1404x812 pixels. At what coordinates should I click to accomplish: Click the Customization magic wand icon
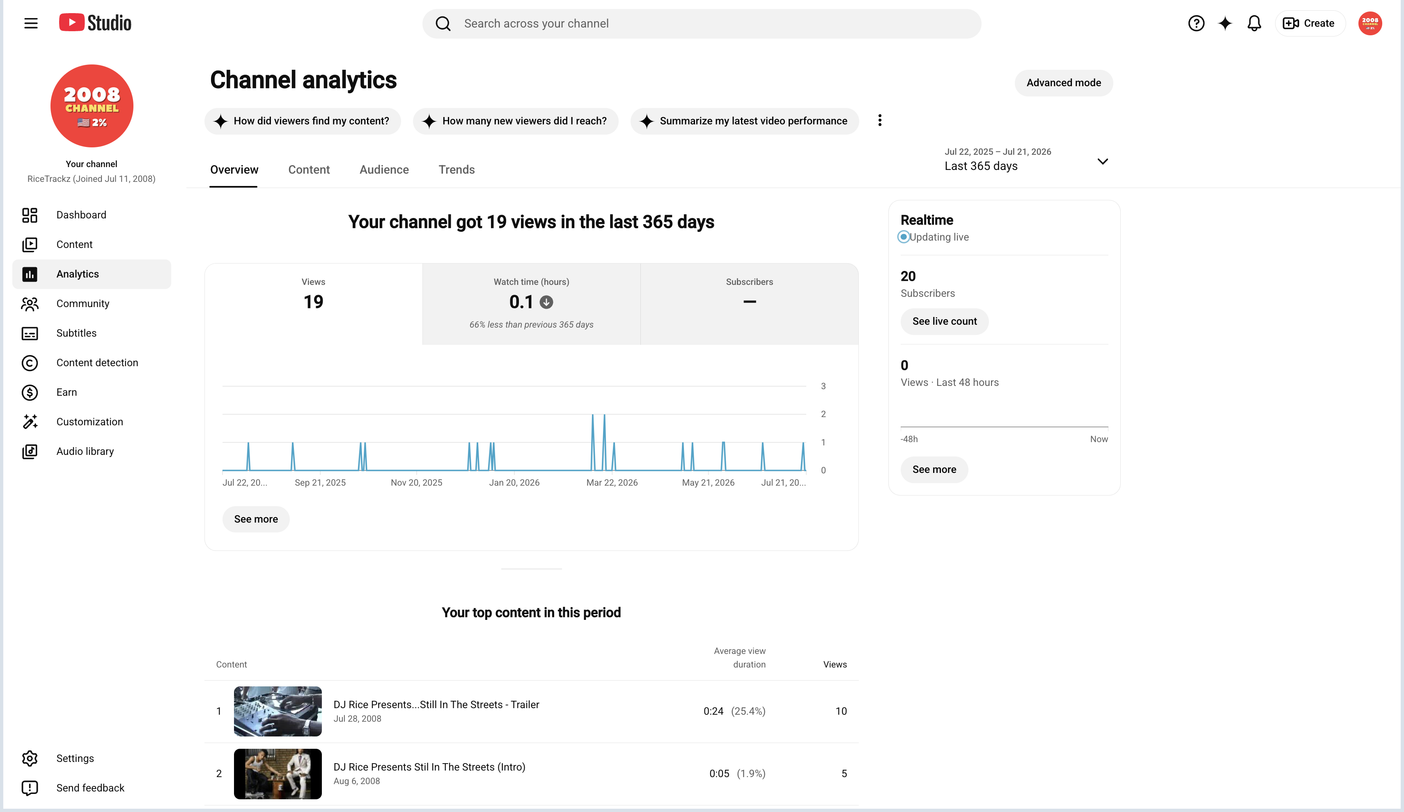[30, 422]
